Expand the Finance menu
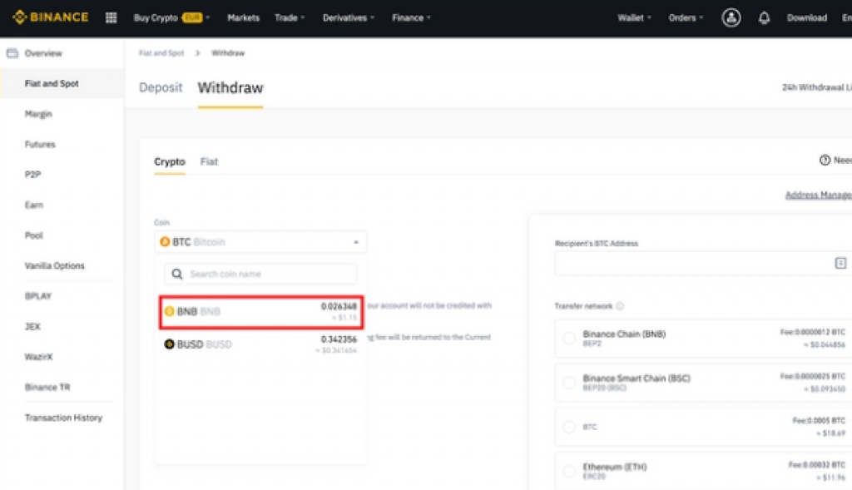852x490 pixels. point(411,18)
